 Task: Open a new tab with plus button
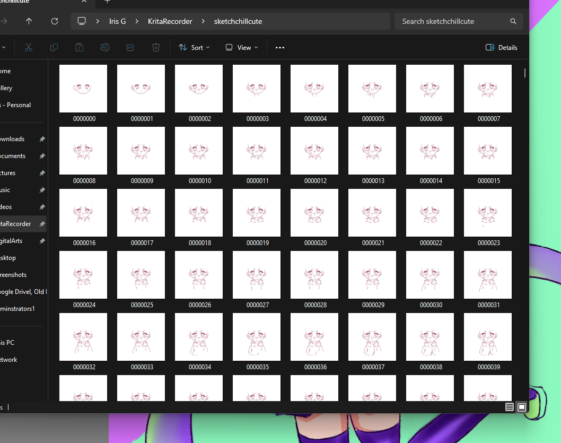coord(107,2)
